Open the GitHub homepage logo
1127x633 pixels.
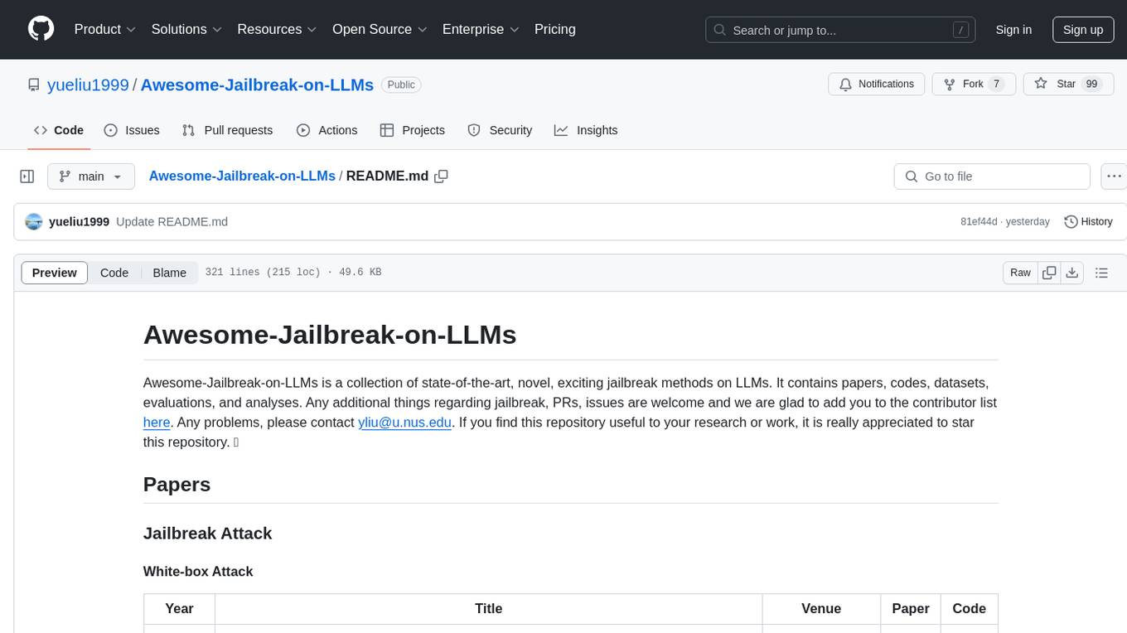point(41,29)
